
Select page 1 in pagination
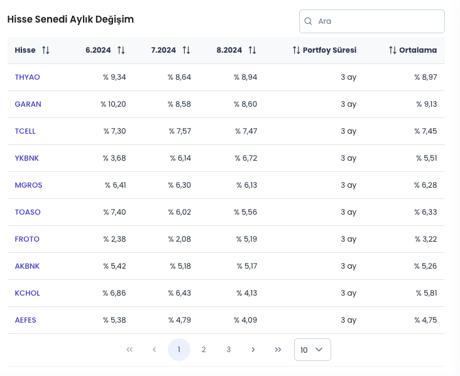tap(179, 350)
